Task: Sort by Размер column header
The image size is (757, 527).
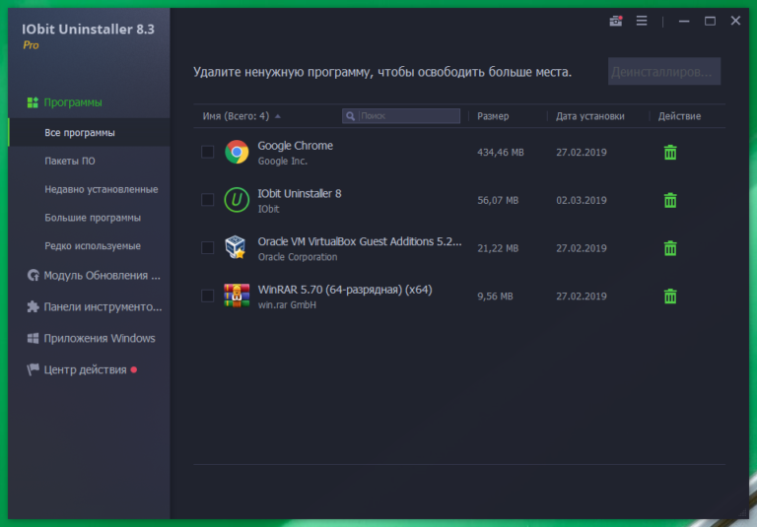Action: tap(493, 116)
